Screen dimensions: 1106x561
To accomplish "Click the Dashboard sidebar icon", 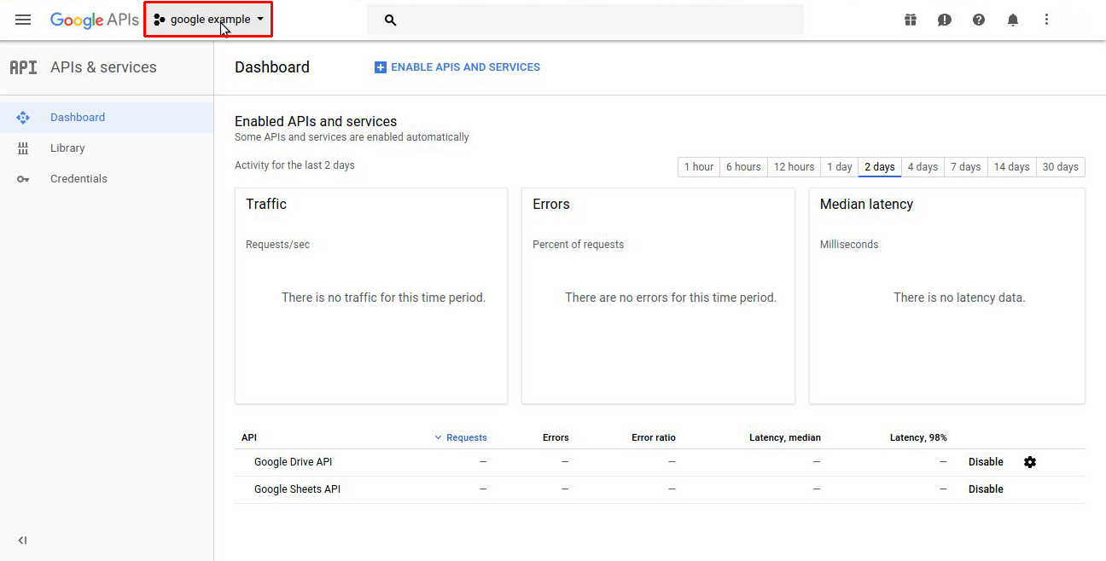I will point(23,118).
